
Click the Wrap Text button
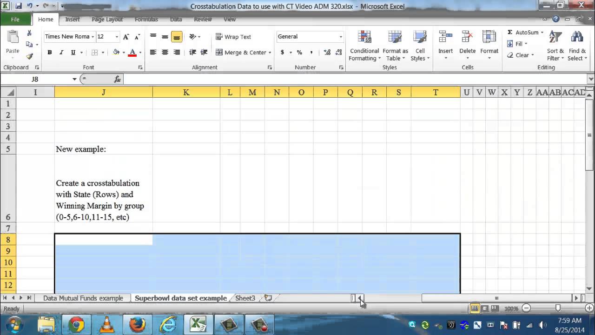click(233, 37)
